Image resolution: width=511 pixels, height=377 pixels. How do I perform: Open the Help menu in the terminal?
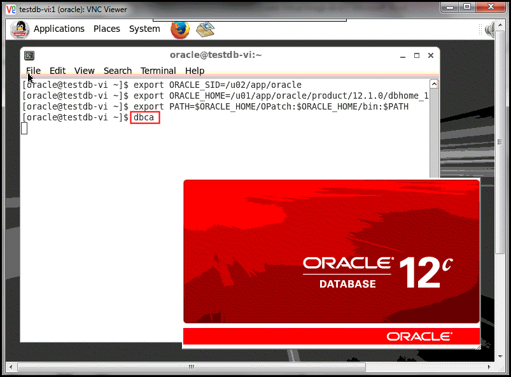point(194,71)
